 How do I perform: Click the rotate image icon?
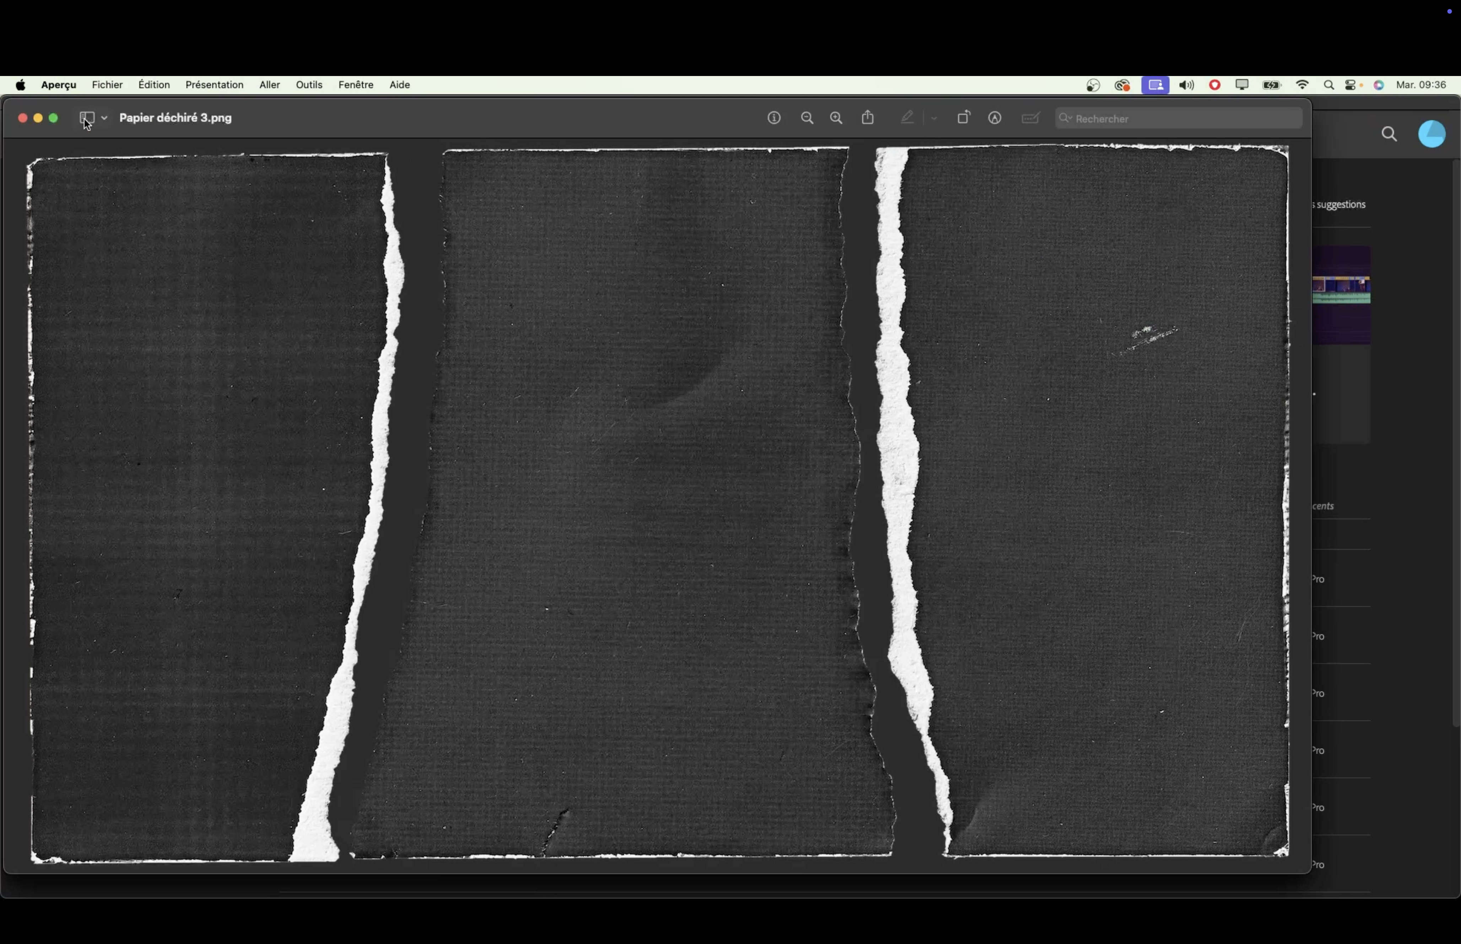point(964,118)
